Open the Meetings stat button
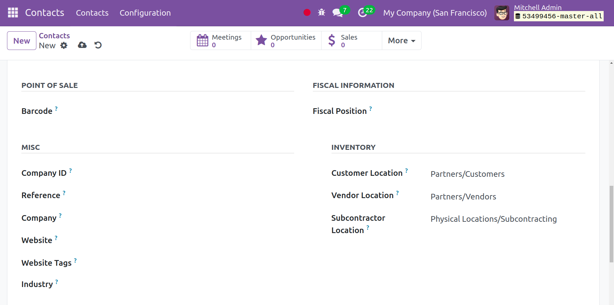 pos(220,41)
